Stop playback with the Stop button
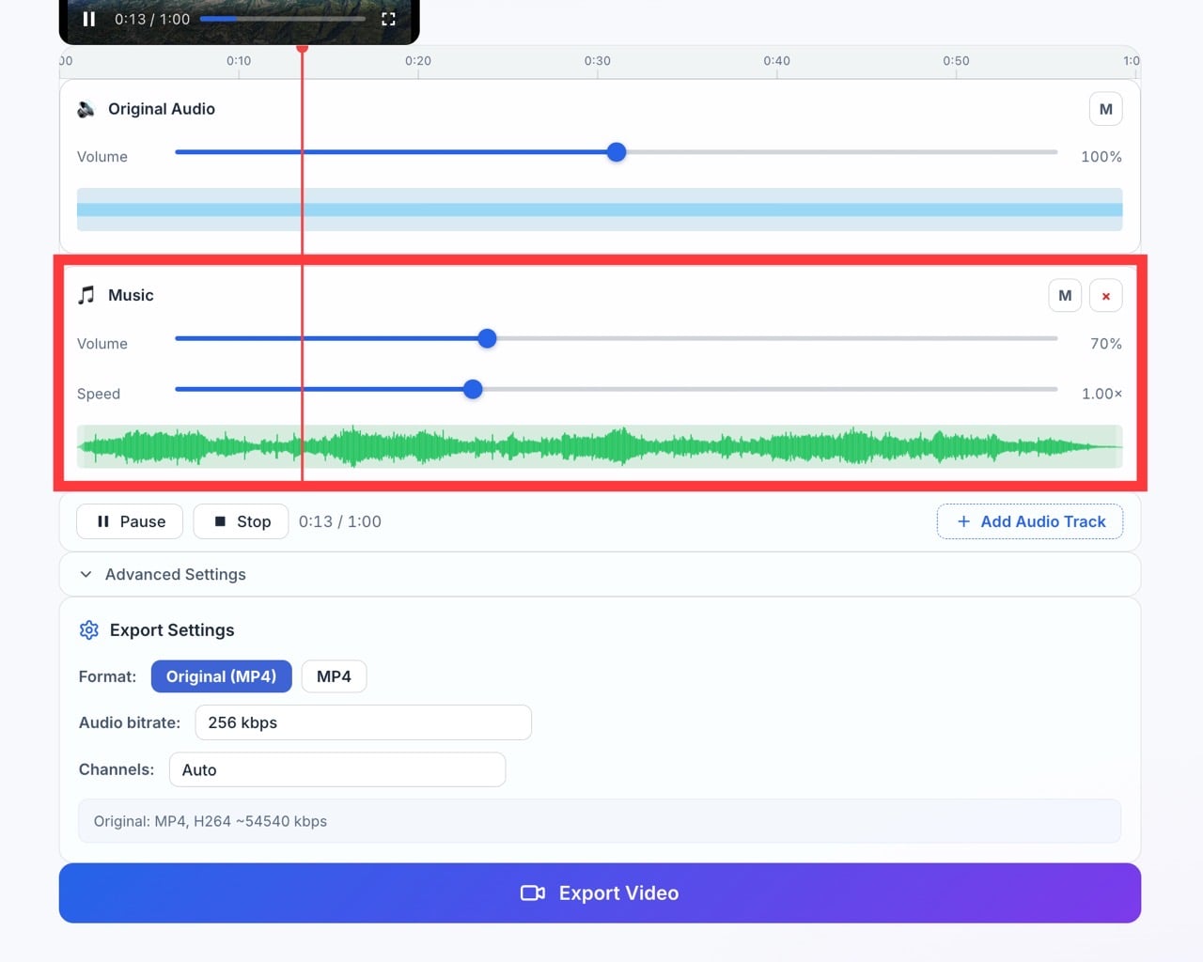The image size is (1203, 962). click(x=241, y=521)
